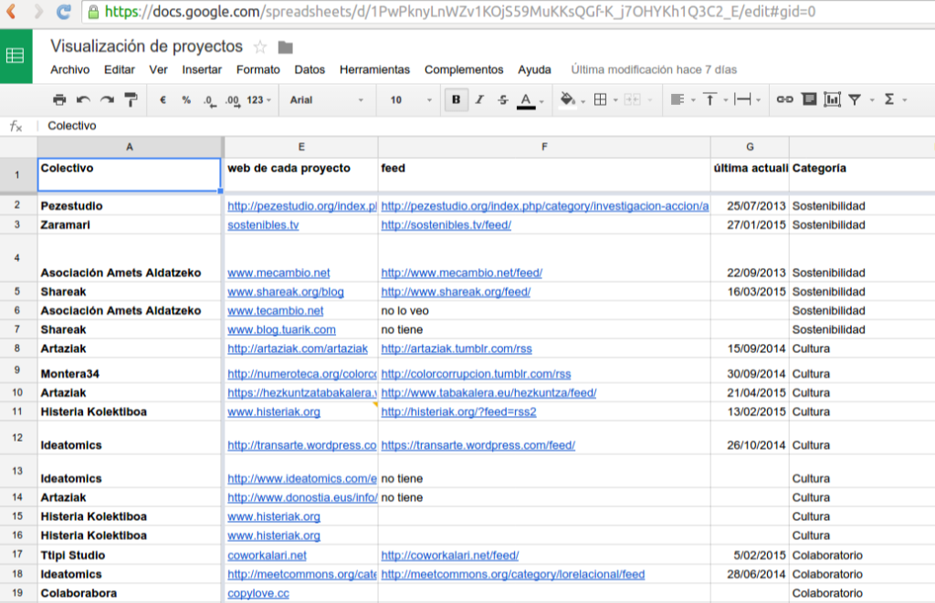Open the Ayuda menu

(x=534, y=69)
